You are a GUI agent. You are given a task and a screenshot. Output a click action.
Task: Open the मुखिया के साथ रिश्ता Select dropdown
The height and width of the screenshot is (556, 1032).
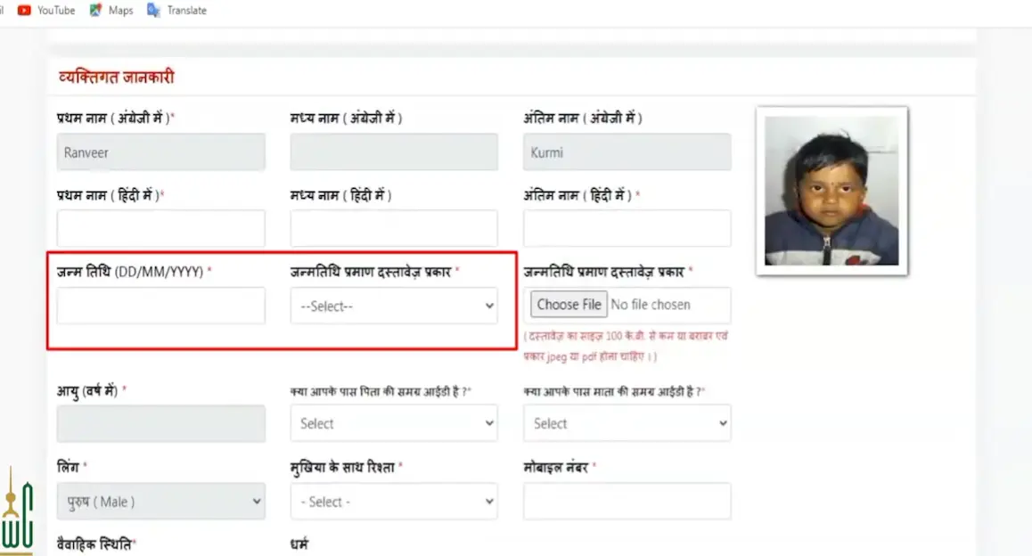(x=394, y=502)
